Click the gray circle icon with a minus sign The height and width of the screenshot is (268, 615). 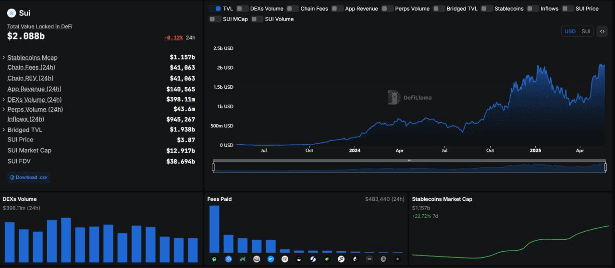coord(369,259)
